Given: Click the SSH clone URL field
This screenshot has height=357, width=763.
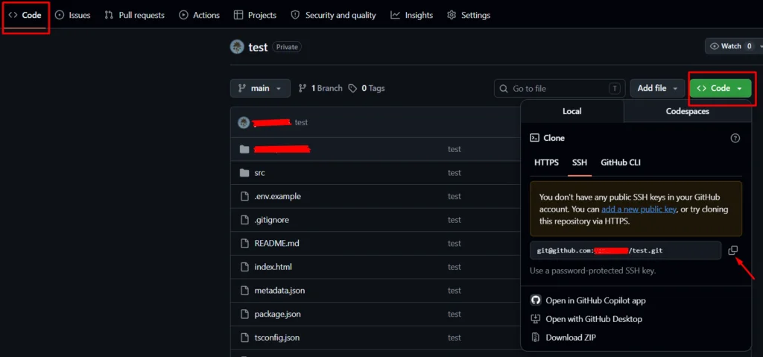Looking at the screenshot, I should pos(626,250).
